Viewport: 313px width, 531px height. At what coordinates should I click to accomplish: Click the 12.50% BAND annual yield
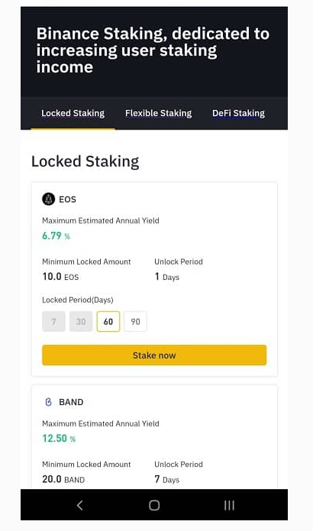coord(59,438)
